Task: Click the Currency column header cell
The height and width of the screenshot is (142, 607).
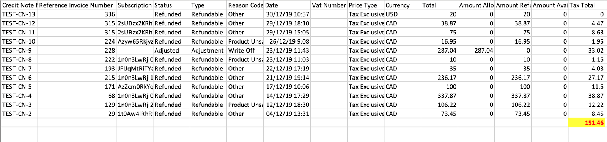Action: (x=403, y=5)
